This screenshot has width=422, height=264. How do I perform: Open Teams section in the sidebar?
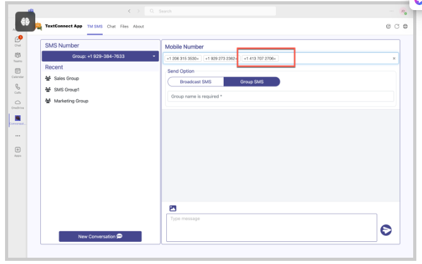[18, 57]
